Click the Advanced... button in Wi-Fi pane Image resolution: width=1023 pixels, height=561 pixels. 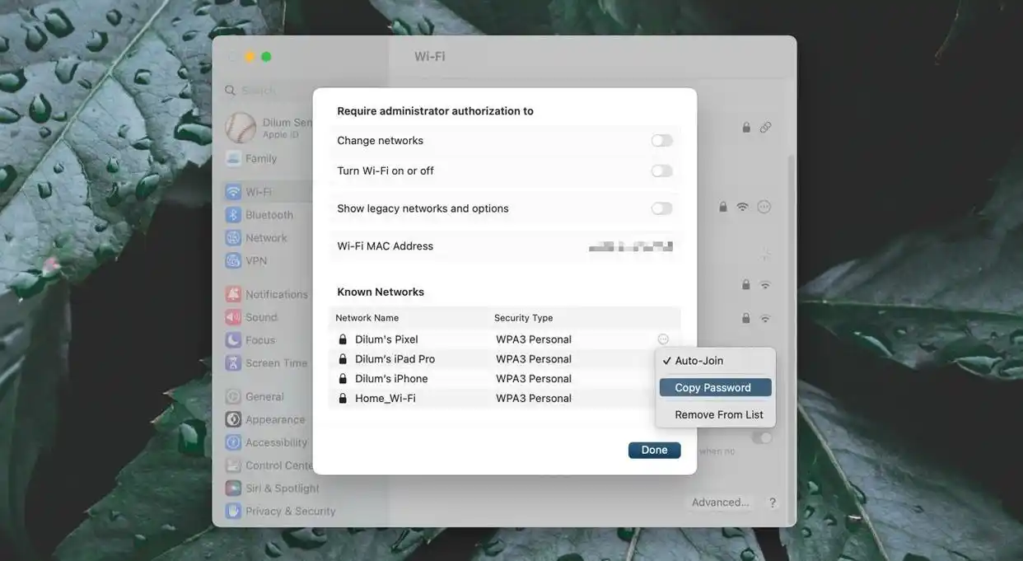[721, 503]
